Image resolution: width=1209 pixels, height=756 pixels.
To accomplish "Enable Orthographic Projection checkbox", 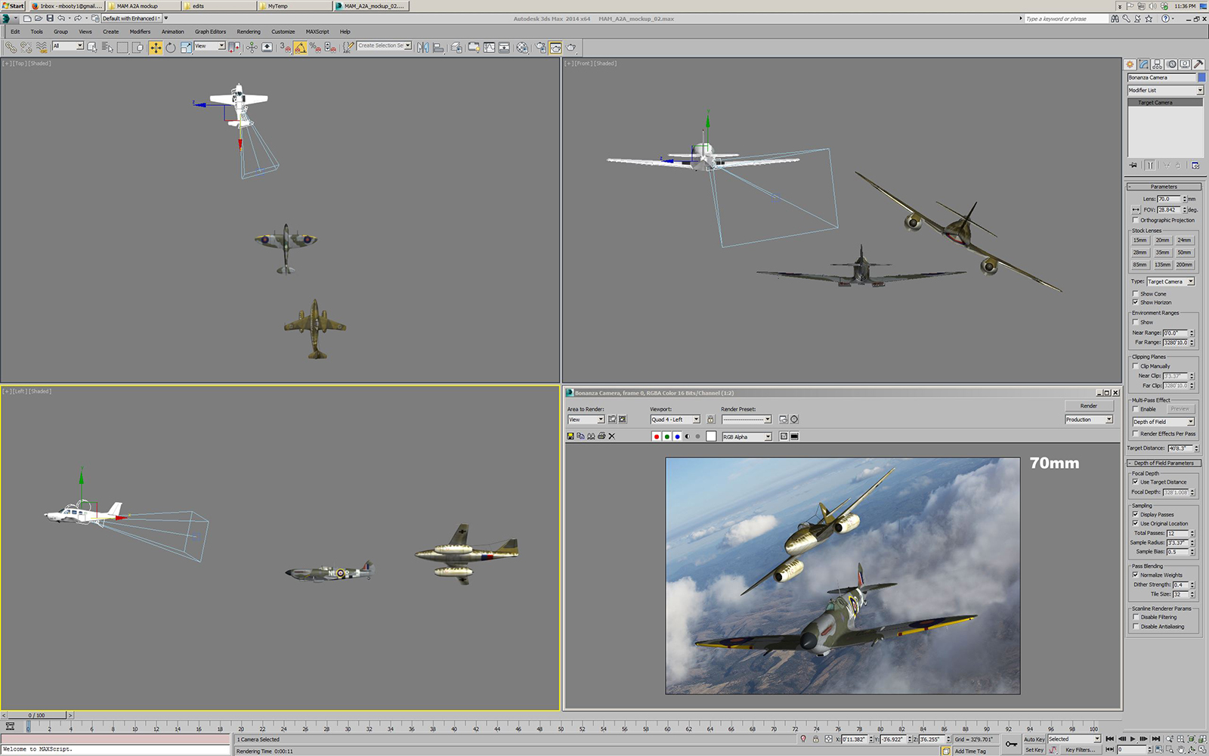I will [x=1135, y=220].
